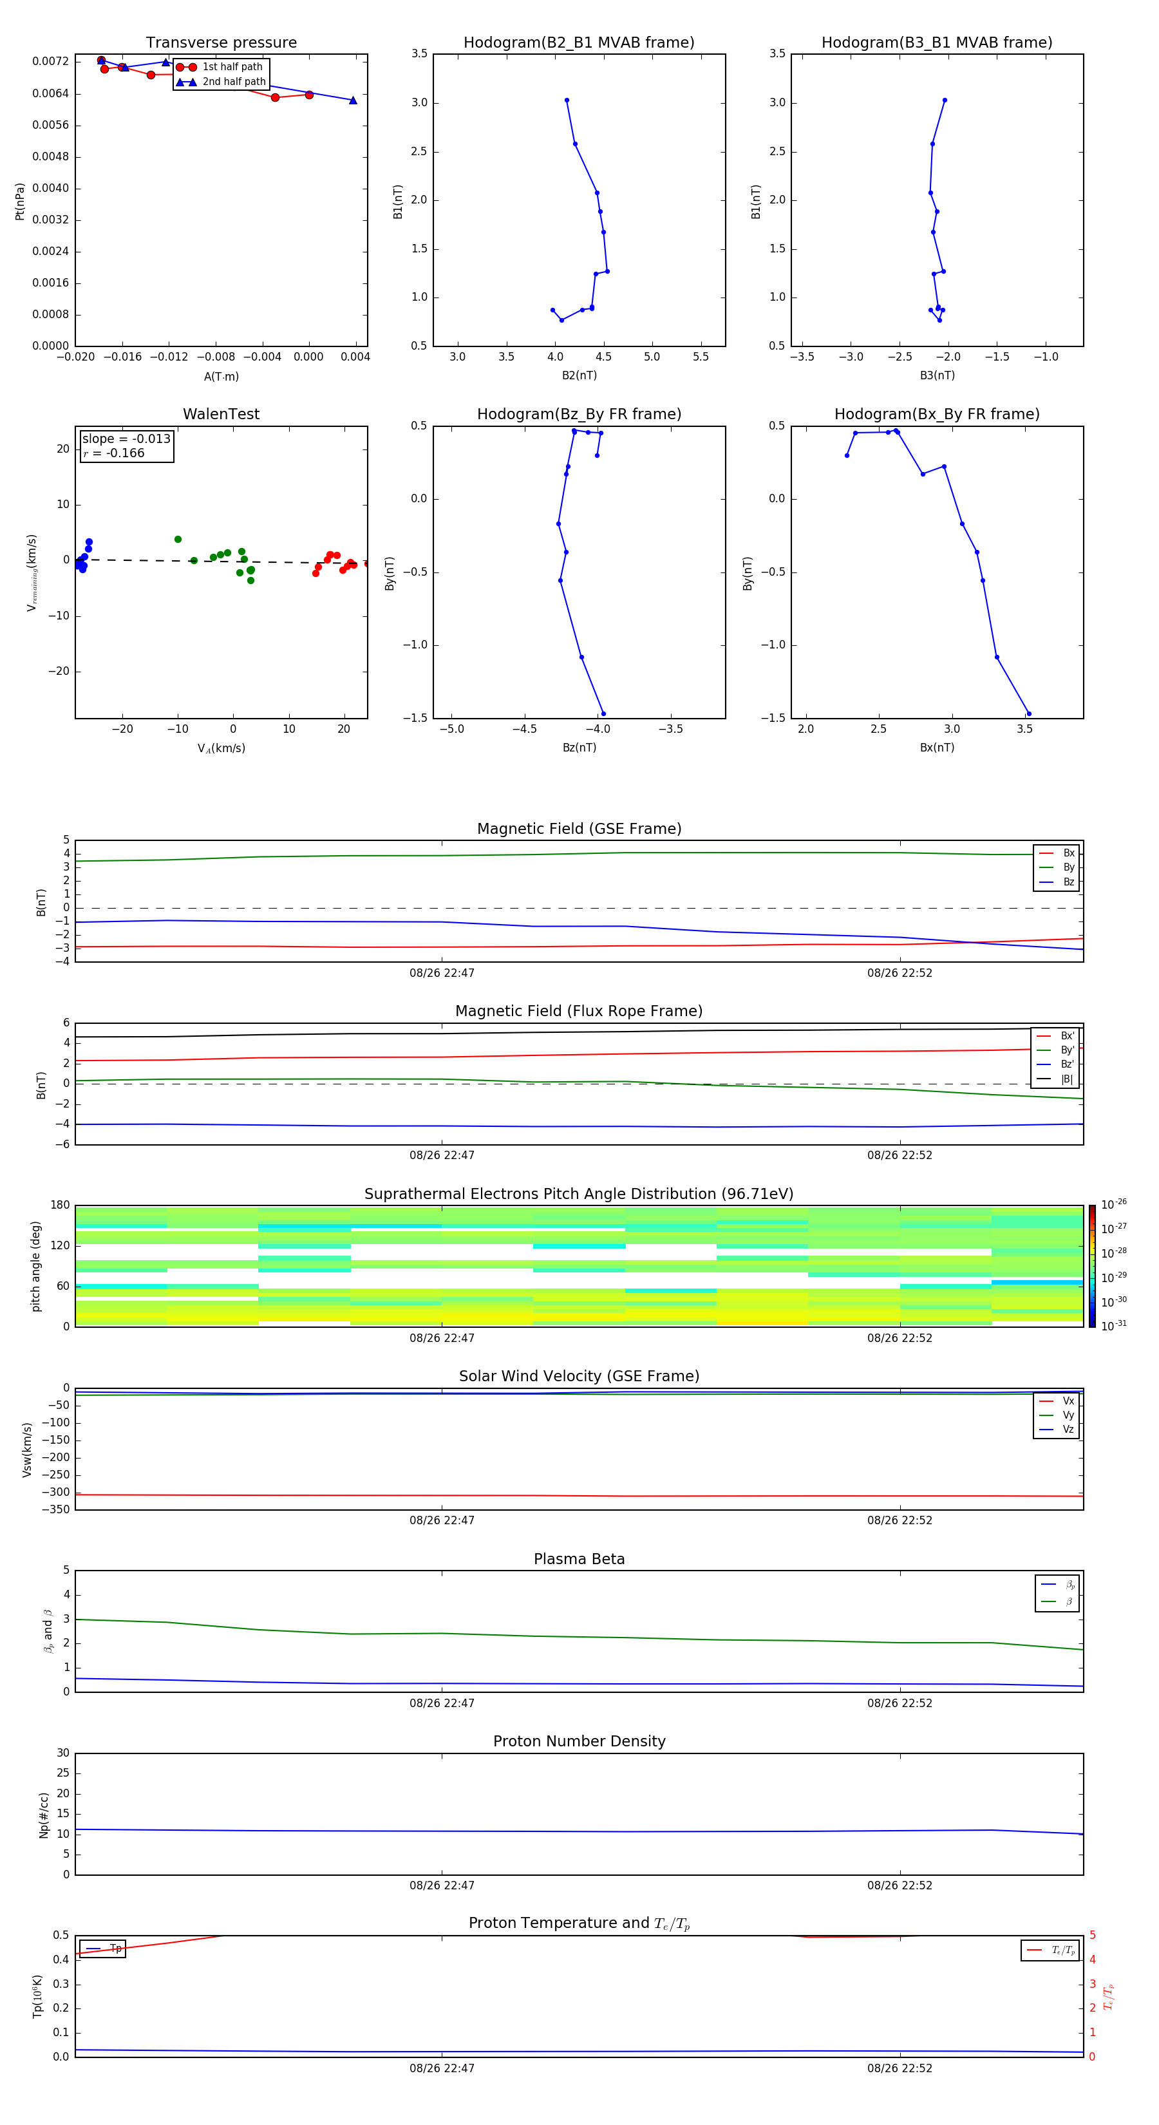
Task: Click the "Hodogram(Bz_By FR frame)" title
Action: pyautogui.click(x=579, y=414)
